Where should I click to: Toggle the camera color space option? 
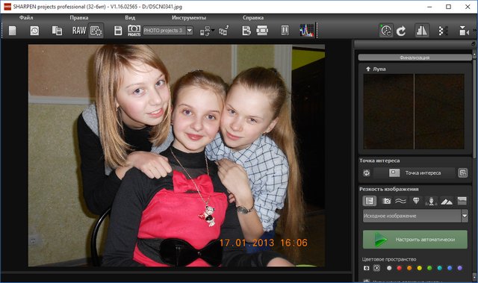[x=367, y=268]
